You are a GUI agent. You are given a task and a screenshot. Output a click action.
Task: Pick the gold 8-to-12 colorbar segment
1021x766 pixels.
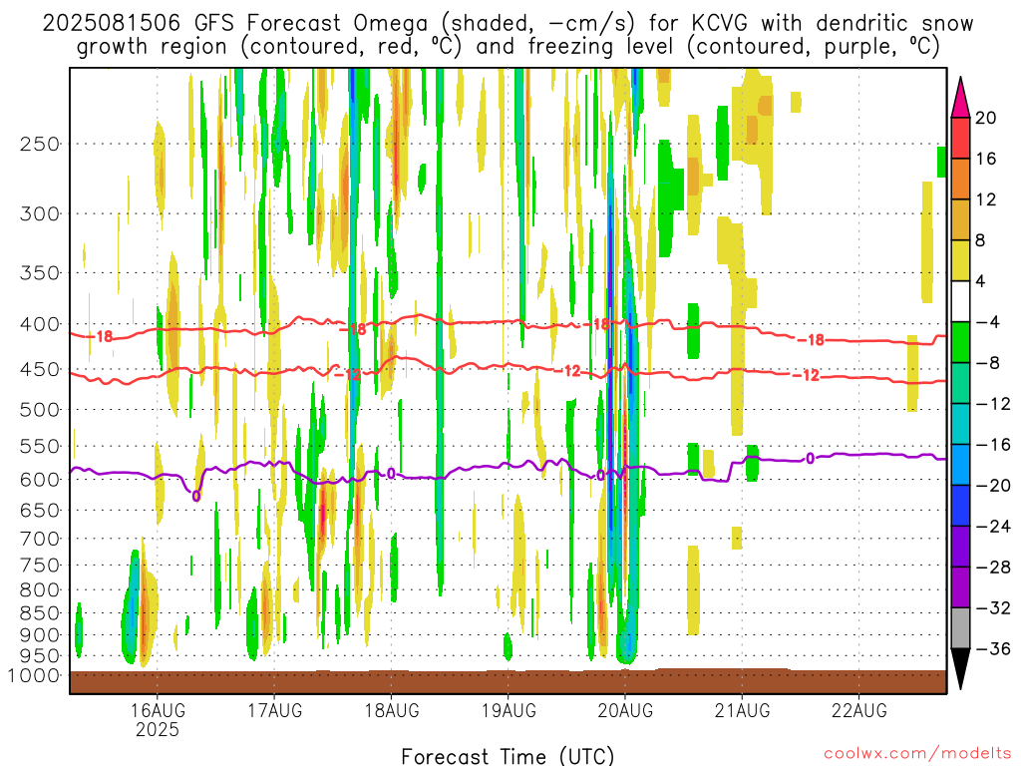coord(960,219)
